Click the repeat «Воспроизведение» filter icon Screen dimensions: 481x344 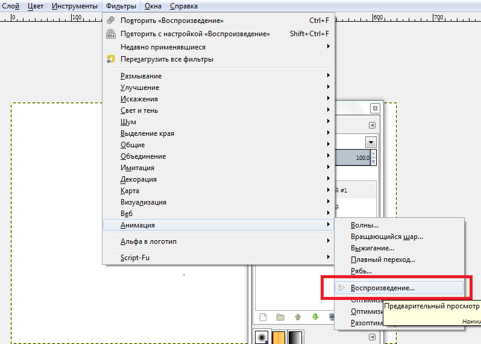tap(110, 21)
